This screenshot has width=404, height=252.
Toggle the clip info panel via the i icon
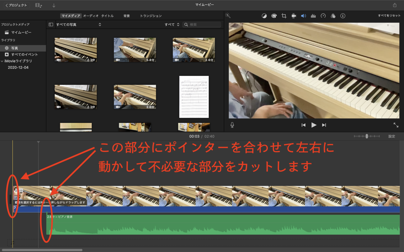click(x=342, y=15)
